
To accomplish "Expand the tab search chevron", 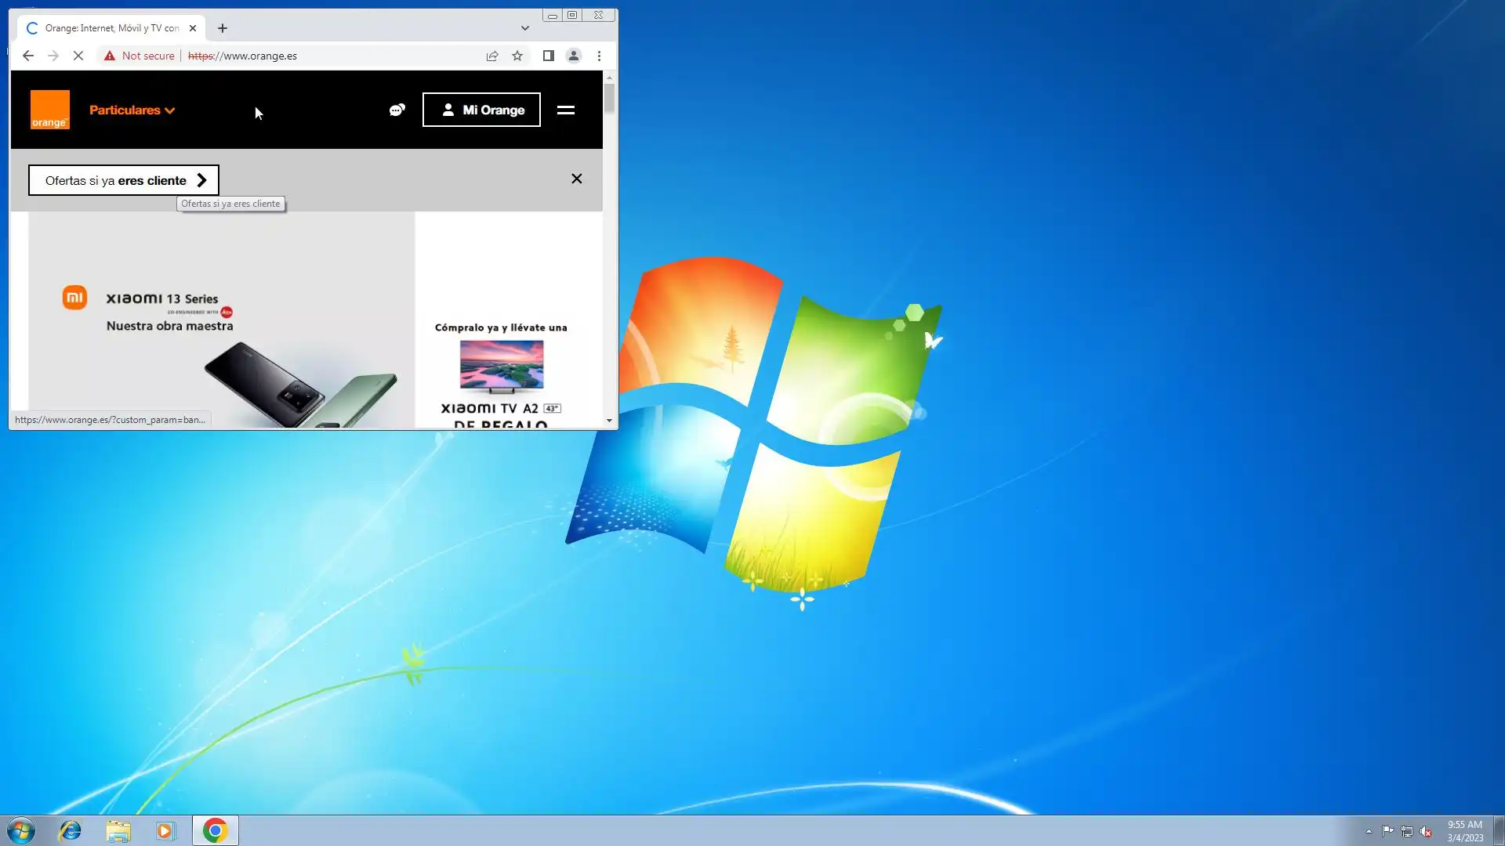I will [x=525, y=28].
